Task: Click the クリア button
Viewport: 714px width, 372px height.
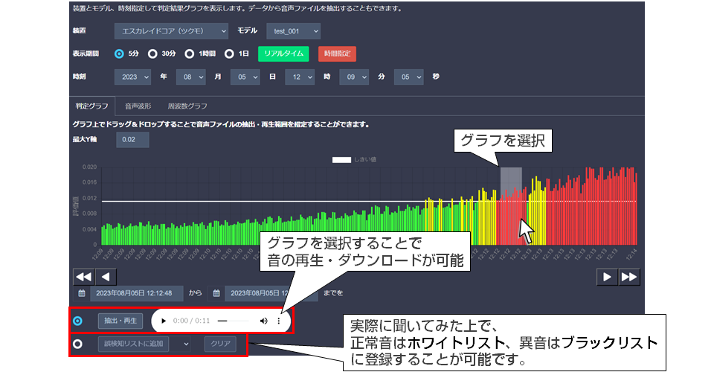Action: (220, 344)
